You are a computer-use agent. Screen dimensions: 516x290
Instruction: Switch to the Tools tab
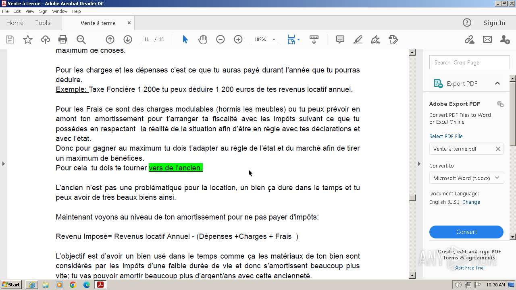43,23
